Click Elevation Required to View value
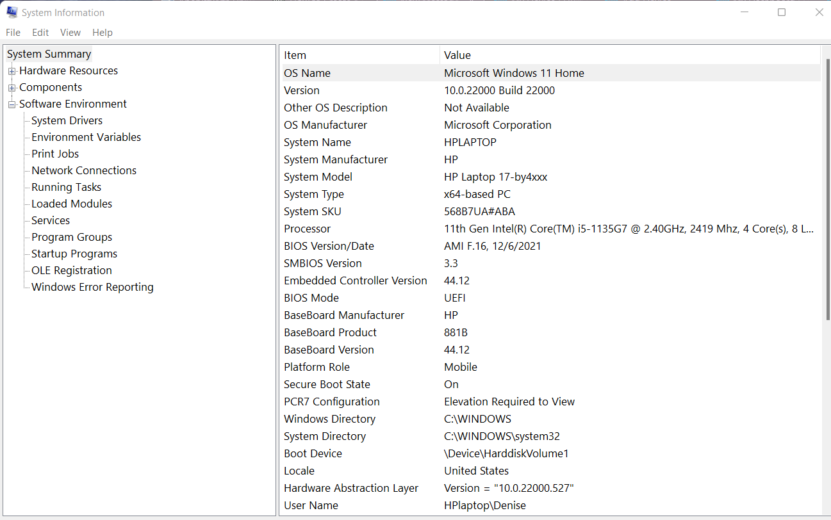 pos(509,402)
